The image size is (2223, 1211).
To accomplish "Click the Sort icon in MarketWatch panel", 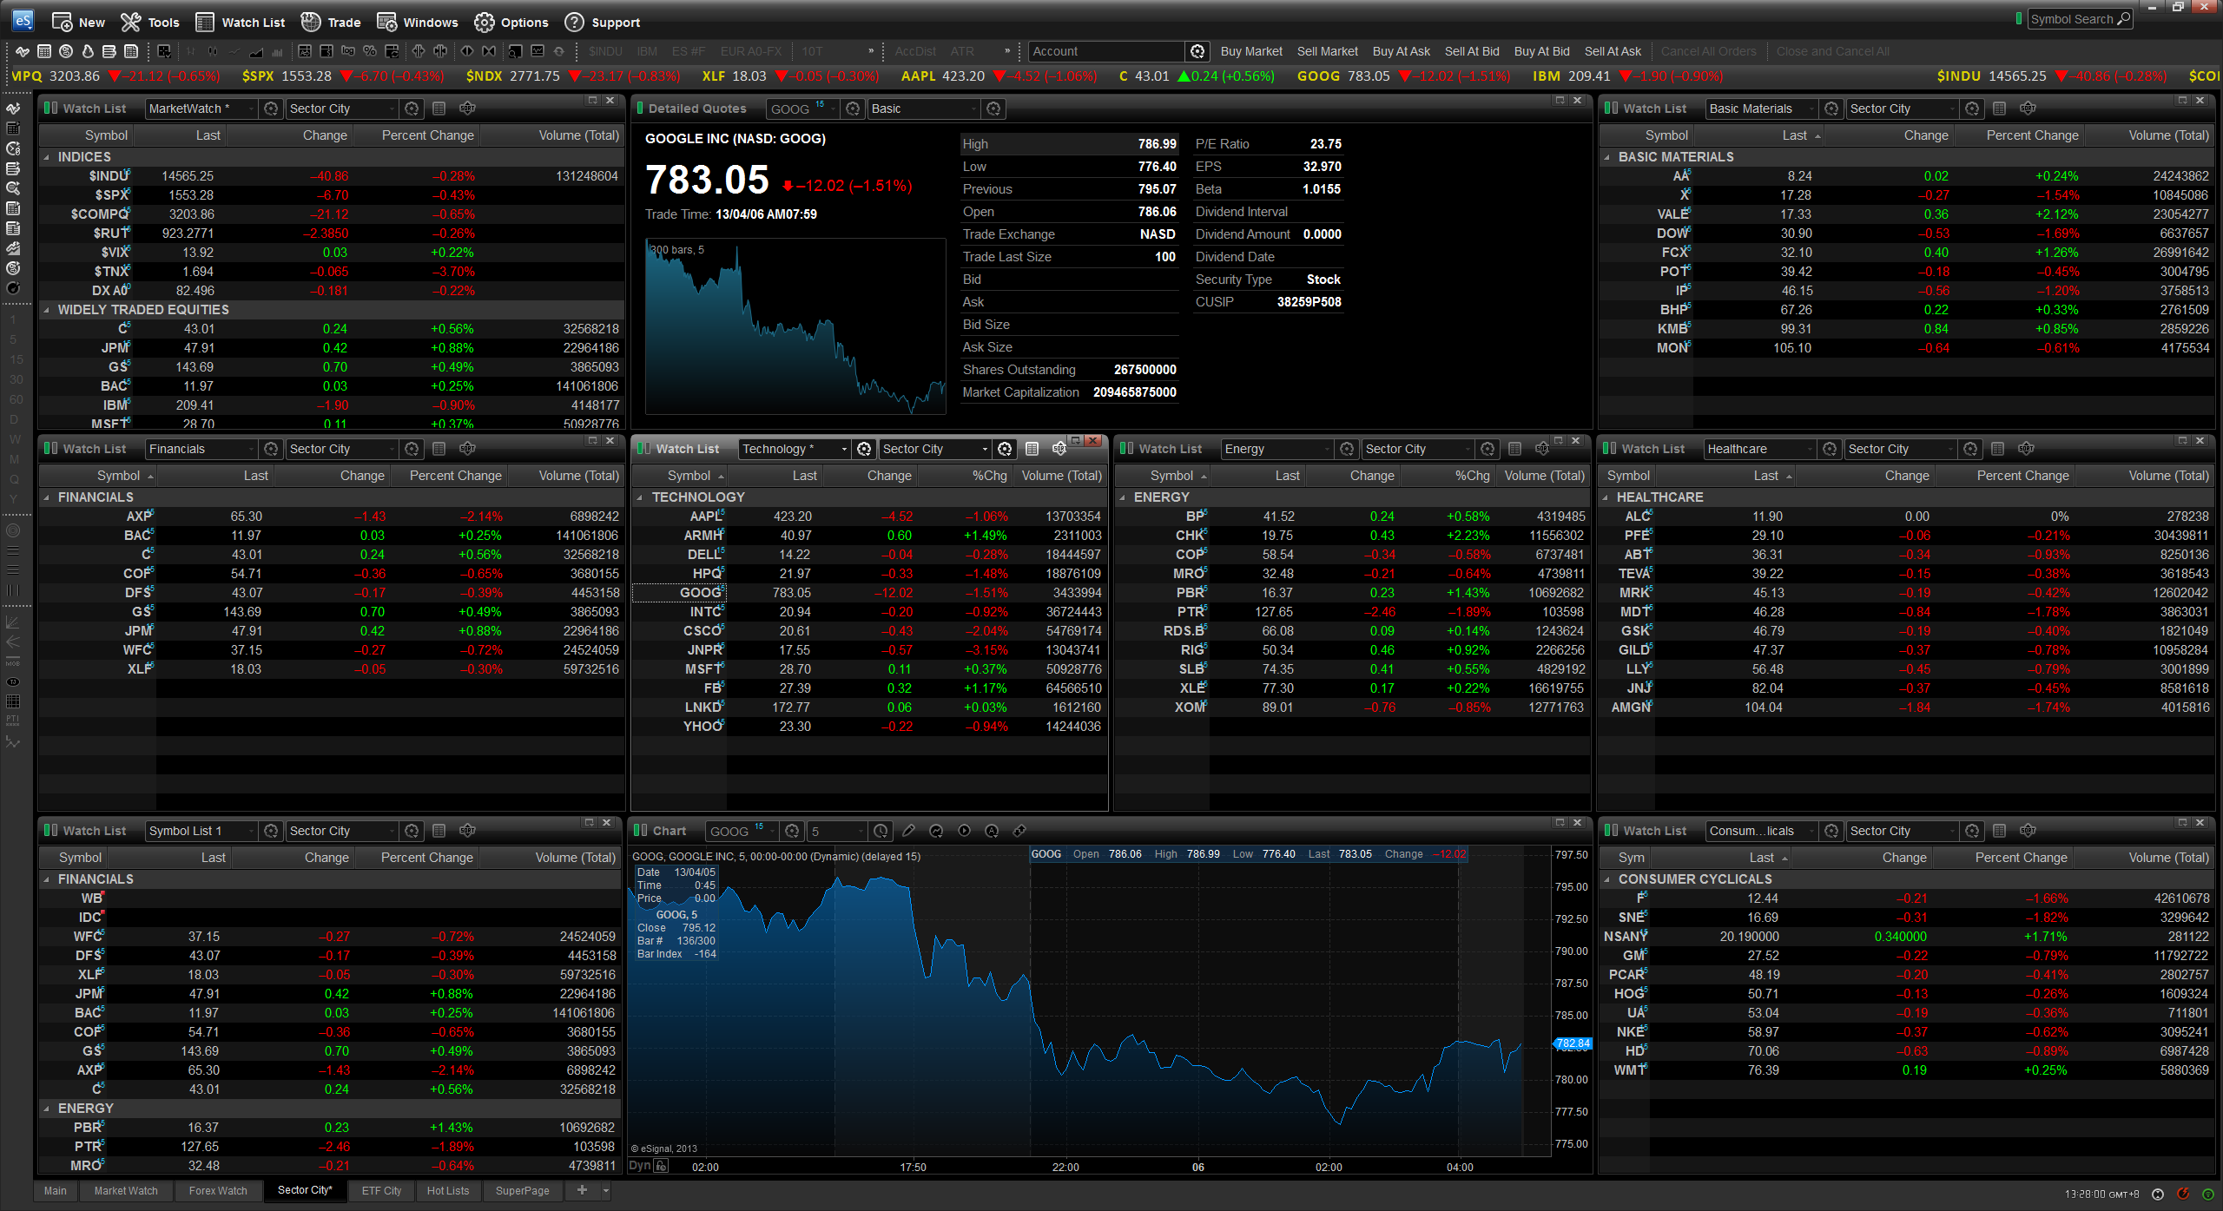I will pos(467,109).
